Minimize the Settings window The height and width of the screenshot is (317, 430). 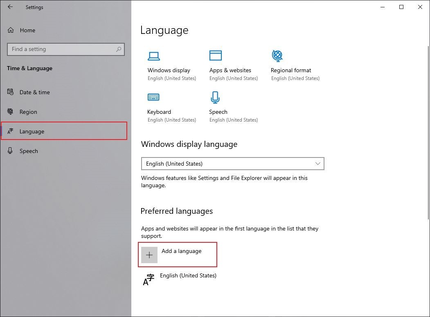[x=383, y=7]
